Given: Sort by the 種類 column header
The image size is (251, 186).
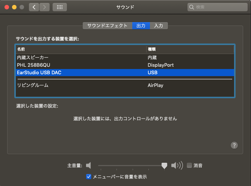Looking at the screenshot, I should [x=190, y=49].
